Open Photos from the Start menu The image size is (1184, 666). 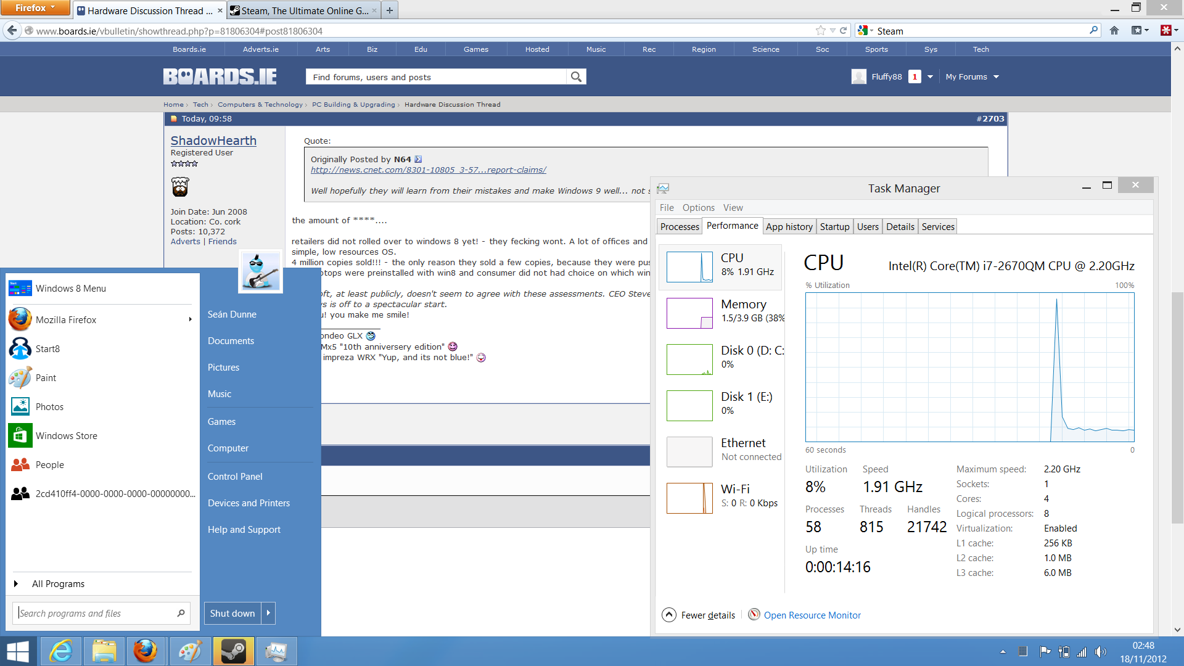click(x=102, y=406)
